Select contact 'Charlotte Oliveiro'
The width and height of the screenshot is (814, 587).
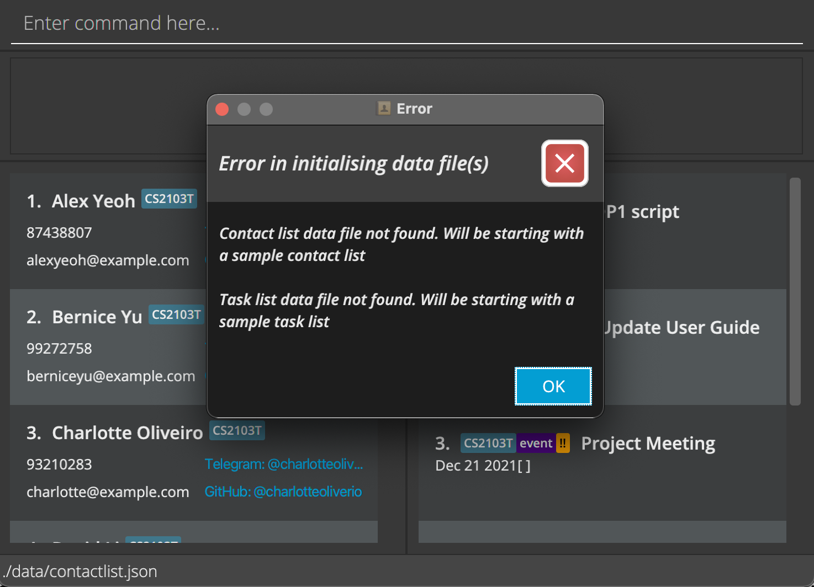pos(128,433)
